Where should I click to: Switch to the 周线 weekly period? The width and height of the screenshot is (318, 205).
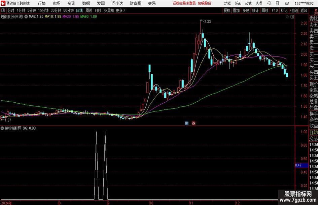coord(89,10)
